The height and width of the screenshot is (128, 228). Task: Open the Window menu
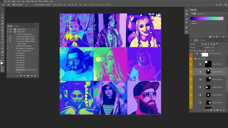(x=46, y=1)
